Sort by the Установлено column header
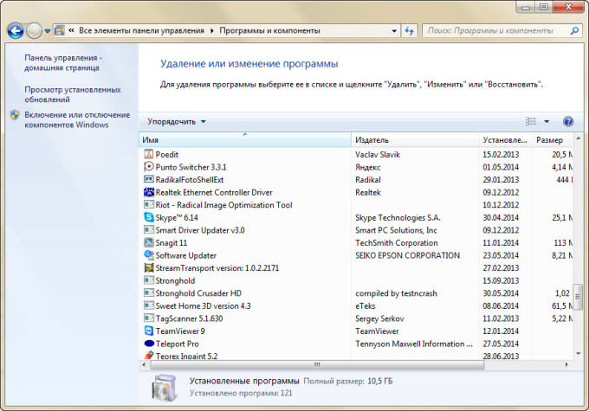The height and width of the screenshot is (411, 589). [x=506, y=140]
